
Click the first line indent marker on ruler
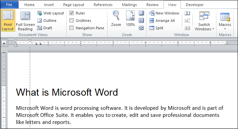[x=30, y=41]
